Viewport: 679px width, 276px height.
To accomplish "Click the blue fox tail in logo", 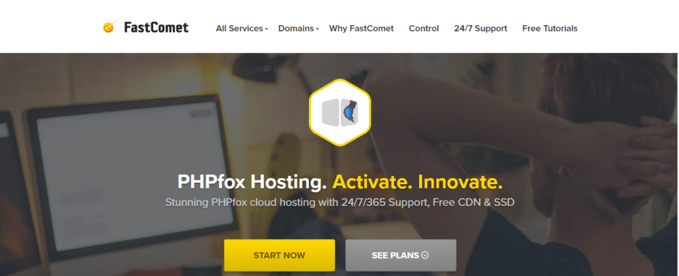I will pyautogui.click(x=350, y=113).
